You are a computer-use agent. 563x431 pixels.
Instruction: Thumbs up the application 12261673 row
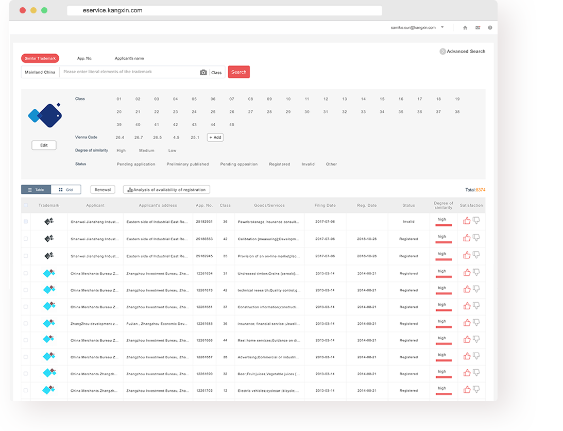coord(467,289)
